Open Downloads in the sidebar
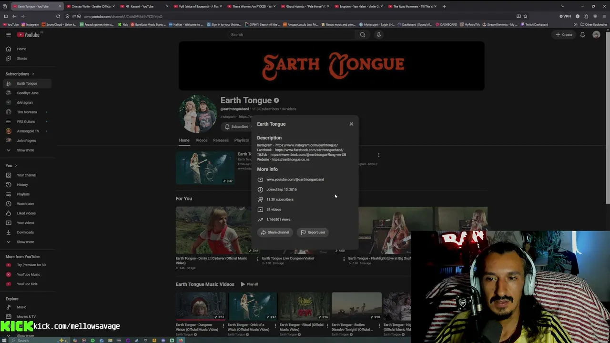 click(27, 232)
